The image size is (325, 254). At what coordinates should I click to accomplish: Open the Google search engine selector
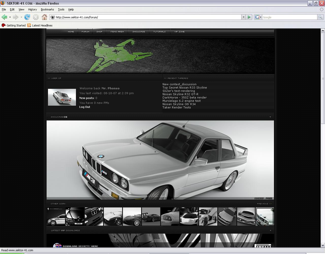click(x=258, y=17)
